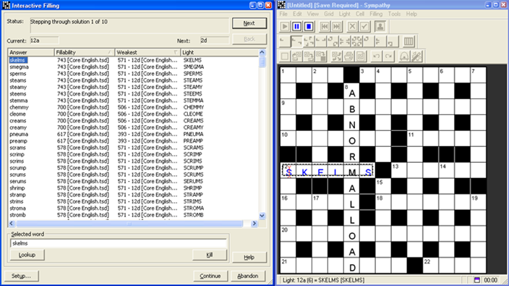The height and width of the screenshot is (286, 509).
Task: Sort list by the Fillability column header
Action: click(85, 52)
